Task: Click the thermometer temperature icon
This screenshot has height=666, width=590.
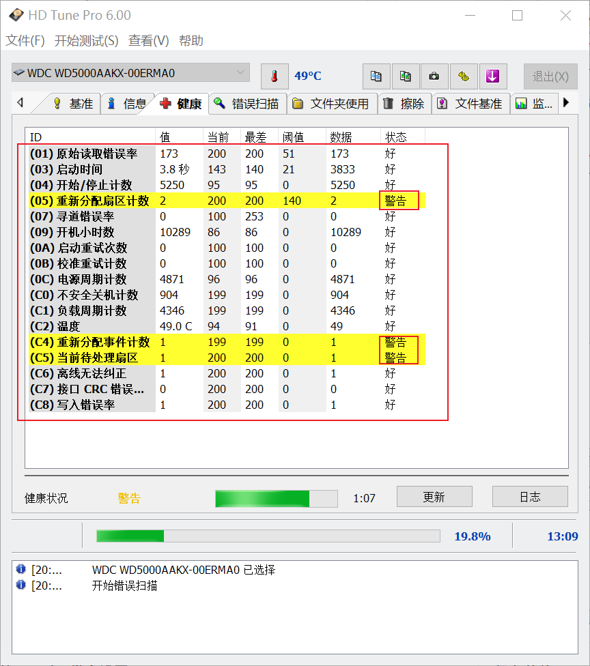Action: point(275,76)
